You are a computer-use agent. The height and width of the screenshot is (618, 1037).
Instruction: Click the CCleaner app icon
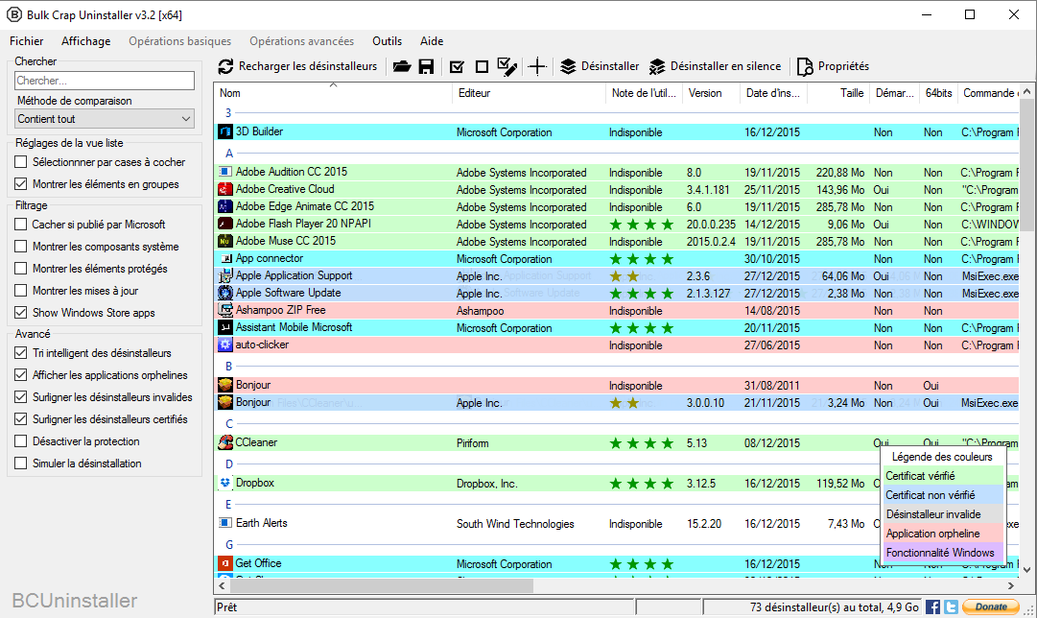tap(225, 442)
